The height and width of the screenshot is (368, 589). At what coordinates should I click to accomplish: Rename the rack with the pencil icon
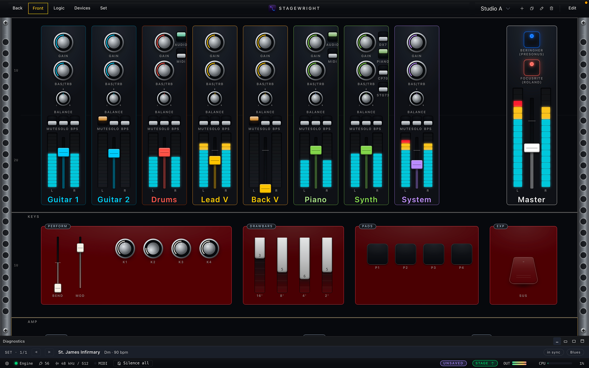pos(541,8)
